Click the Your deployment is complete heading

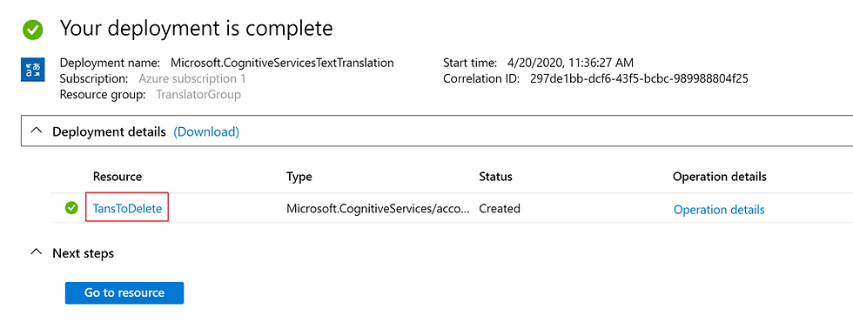196,28
